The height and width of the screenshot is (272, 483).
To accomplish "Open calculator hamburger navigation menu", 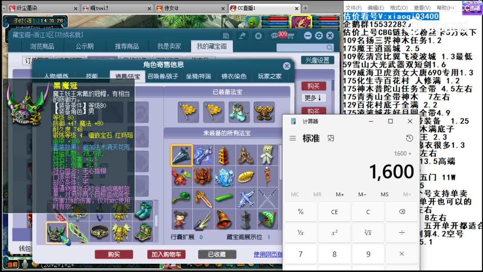I will [292, 138].
